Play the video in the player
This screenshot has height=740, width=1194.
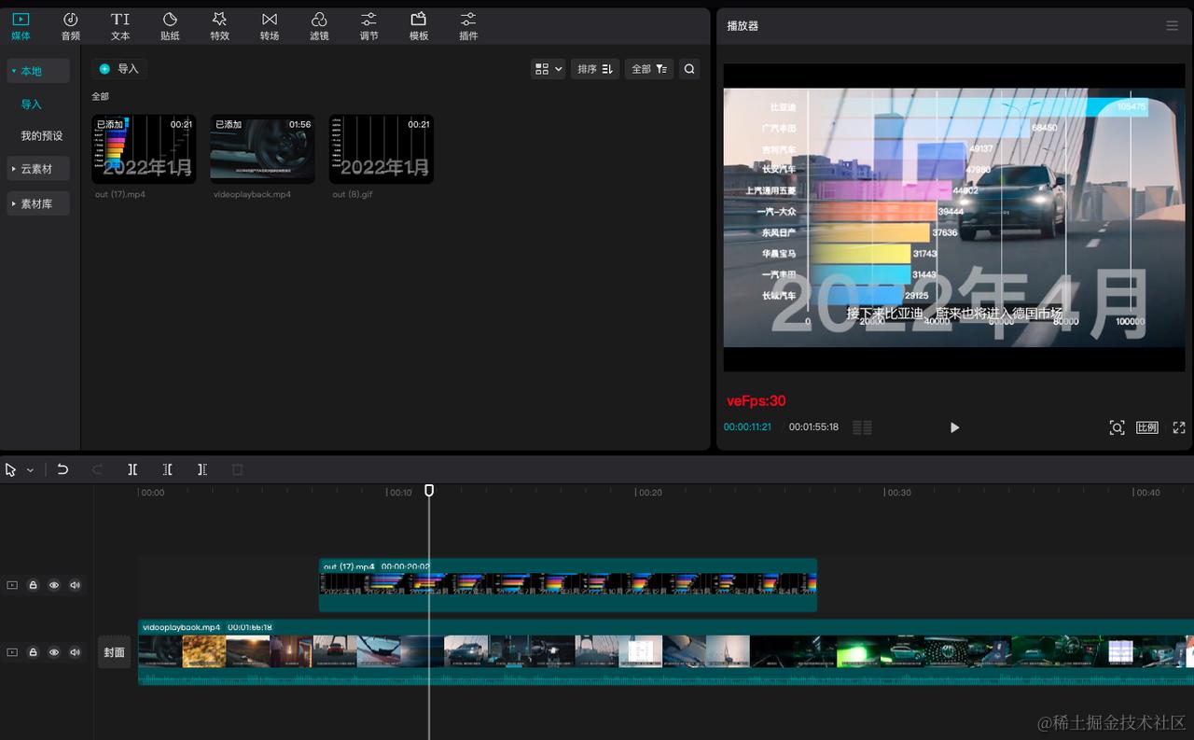click(x=954, y=427)
